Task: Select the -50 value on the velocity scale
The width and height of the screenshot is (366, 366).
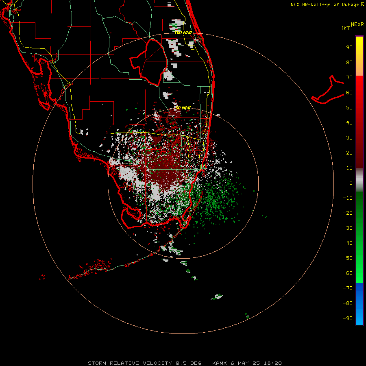Action: click(x=348, y=258)
